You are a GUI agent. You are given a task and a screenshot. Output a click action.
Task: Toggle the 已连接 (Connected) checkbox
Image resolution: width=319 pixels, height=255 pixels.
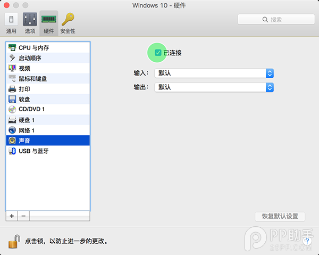click(x=158, y=53)
